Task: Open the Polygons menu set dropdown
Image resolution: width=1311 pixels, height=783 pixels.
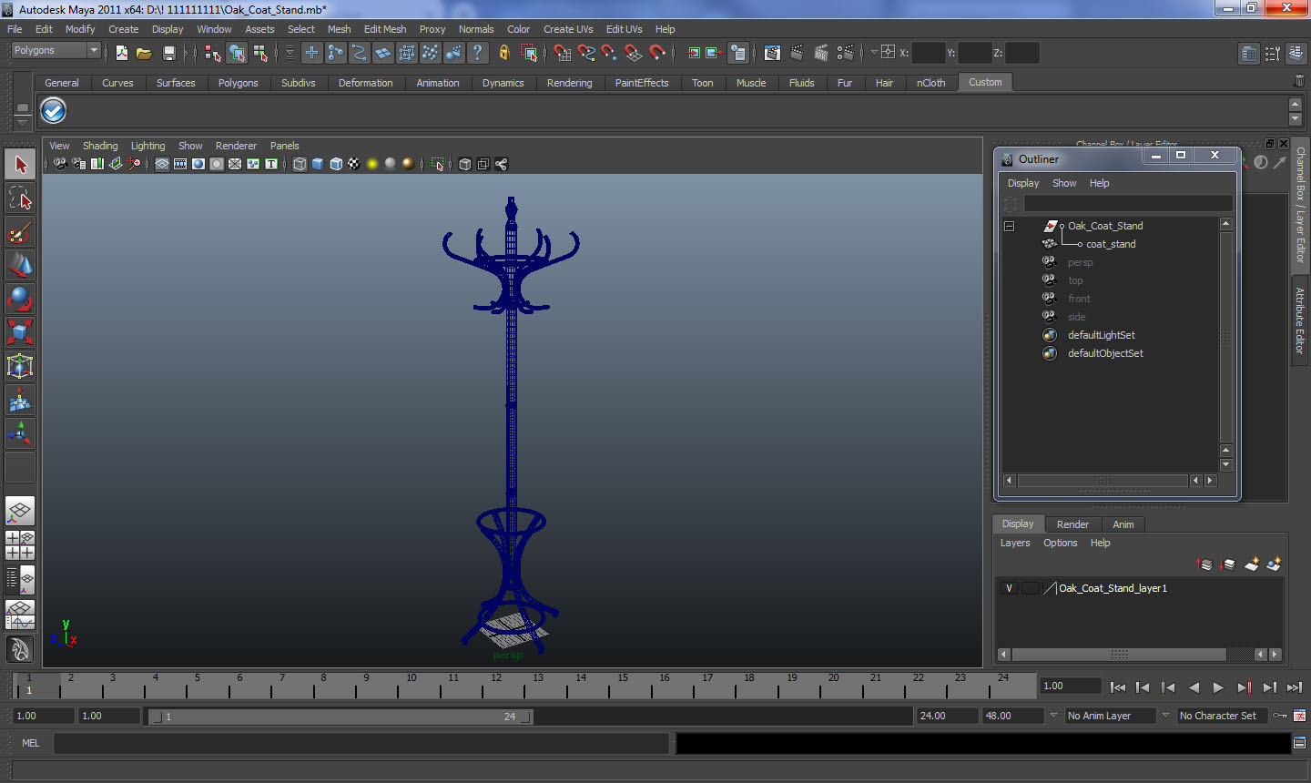Action: click(56, 51)
